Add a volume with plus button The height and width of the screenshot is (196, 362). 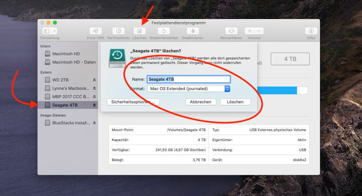click(250, 31)
